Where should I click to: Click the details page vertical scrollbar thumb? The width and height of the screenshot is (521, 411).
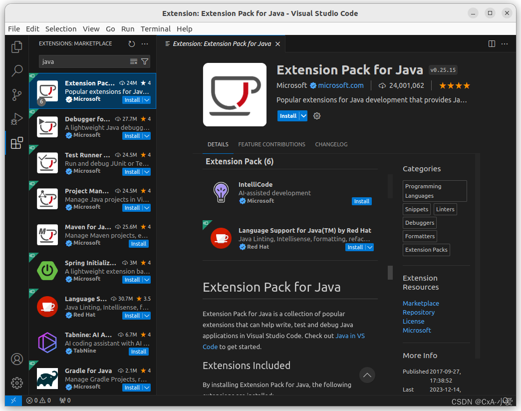pyautogui.click(x=390, y=273)
